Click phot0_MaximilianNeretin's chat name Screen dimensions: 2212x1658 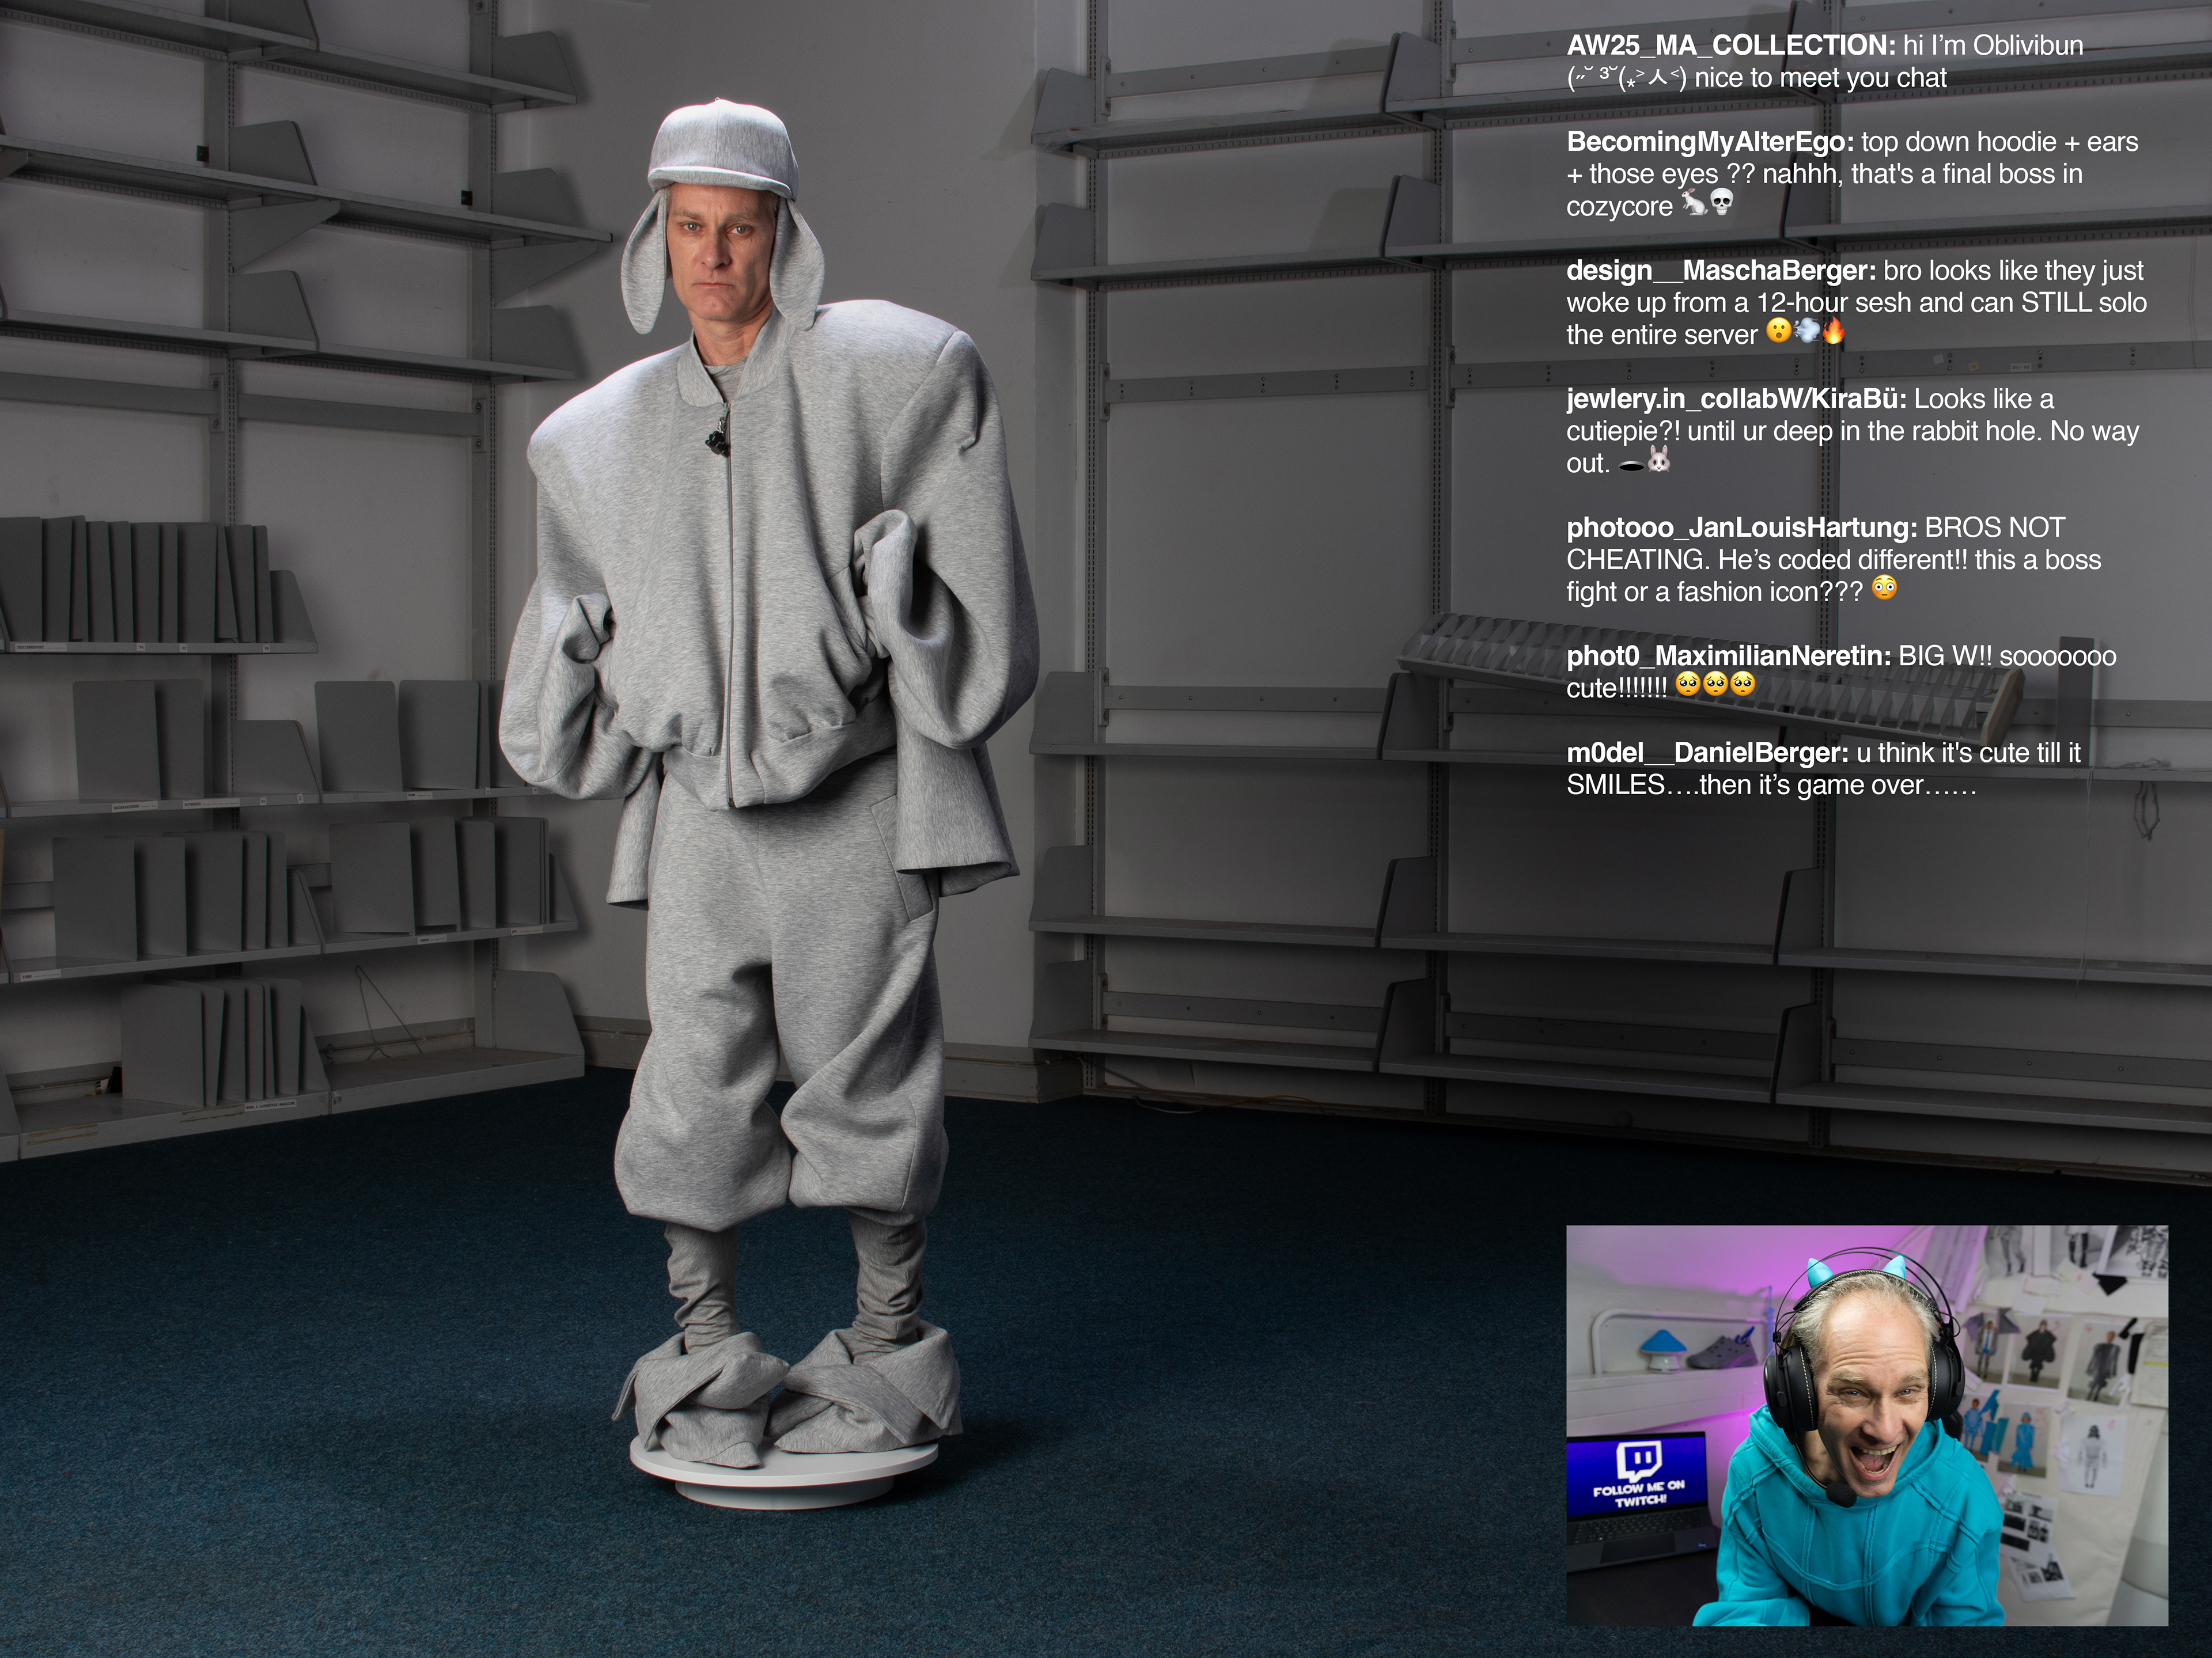[1728, 657]
